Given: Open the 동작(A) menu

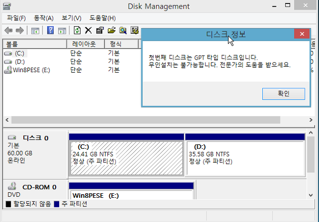Looking at the screenshot, I should tap(44, 18).
